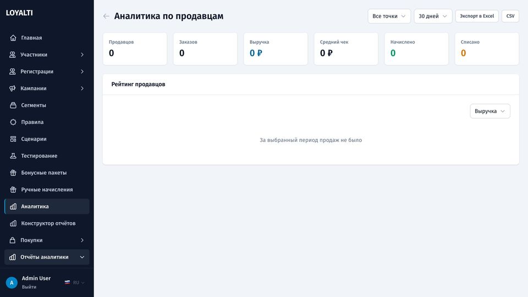The image size is (528, 297).
Task: Click the Начислено stat card
Action: click(x=416, y=49)
